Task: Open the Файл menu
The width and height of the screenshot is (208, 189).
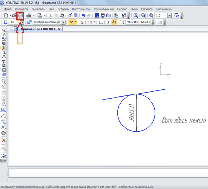Action: 8,9
